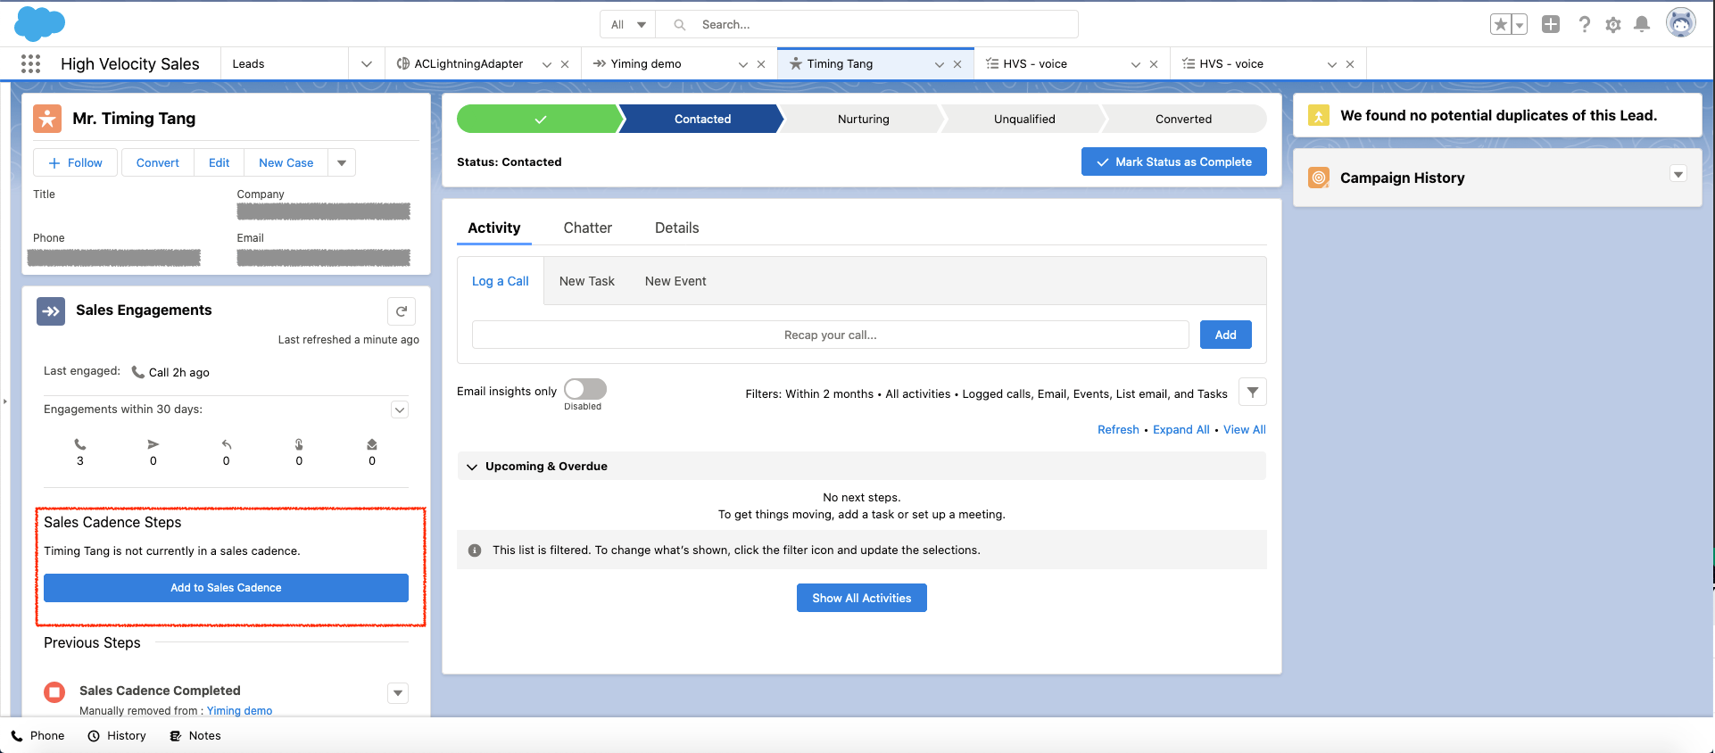Close the ACLightningAdapter tab

tap(565, 64)
